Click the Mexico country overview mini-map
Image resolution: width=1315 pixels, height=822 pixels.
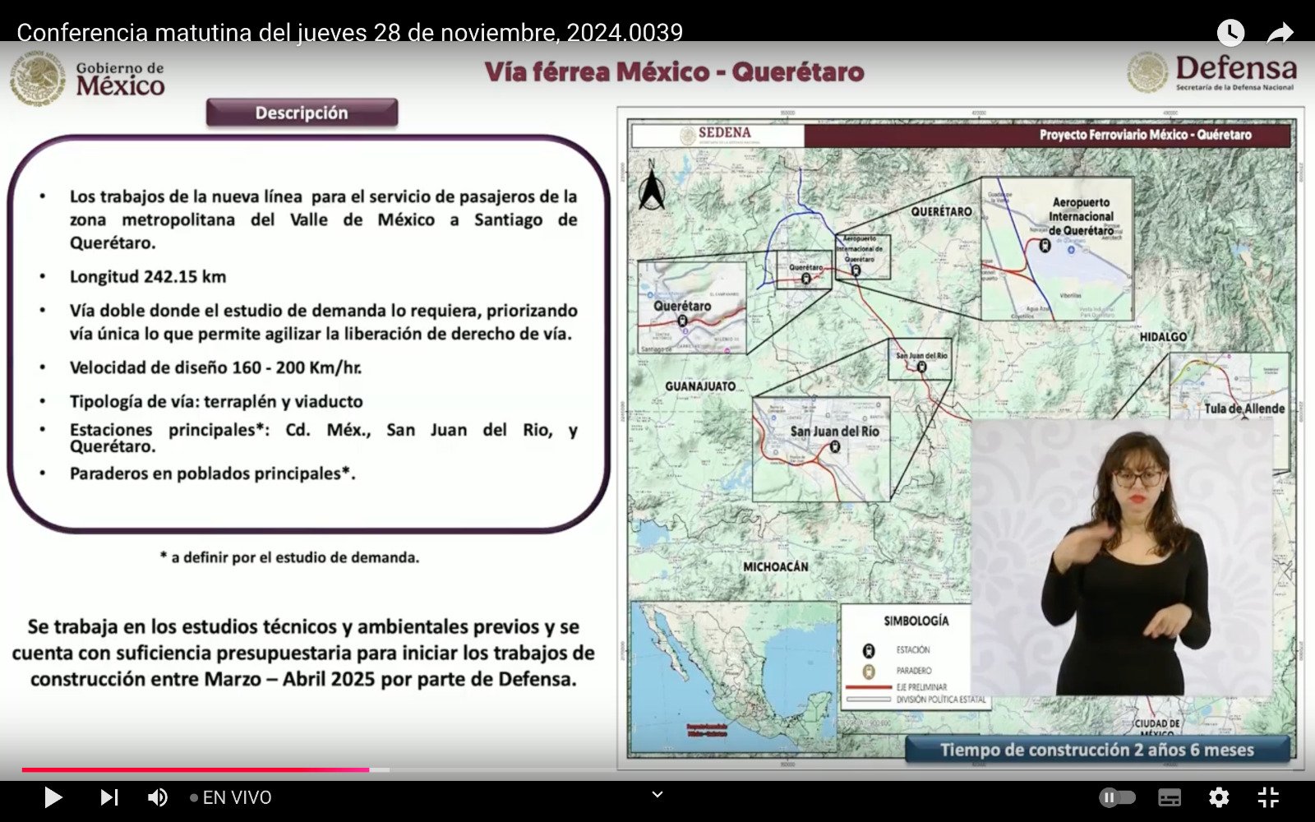click(733, 676)
